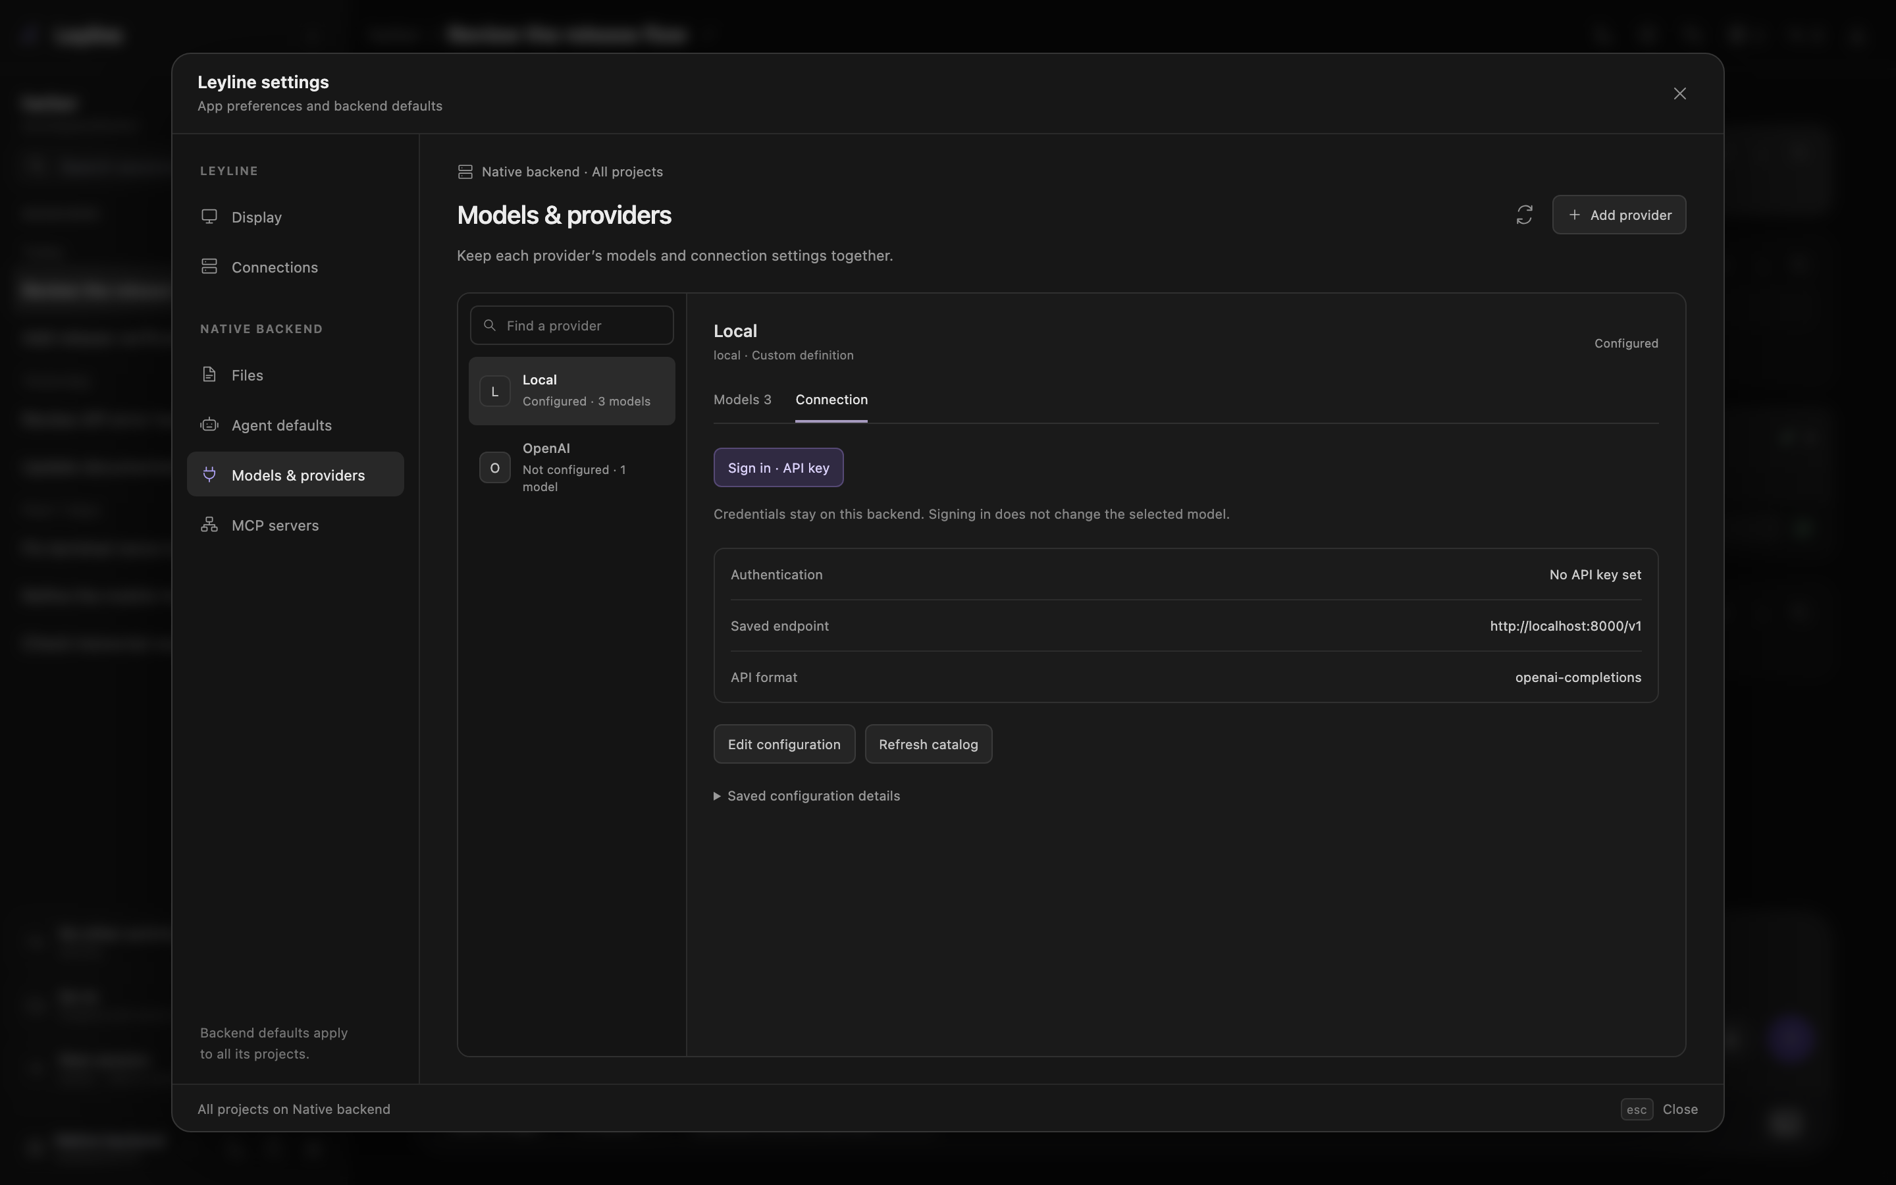The width and height of the screenshot is (1896, 1185).
Task: Select the Local provider entry
Action: click(x=571, y=391)
